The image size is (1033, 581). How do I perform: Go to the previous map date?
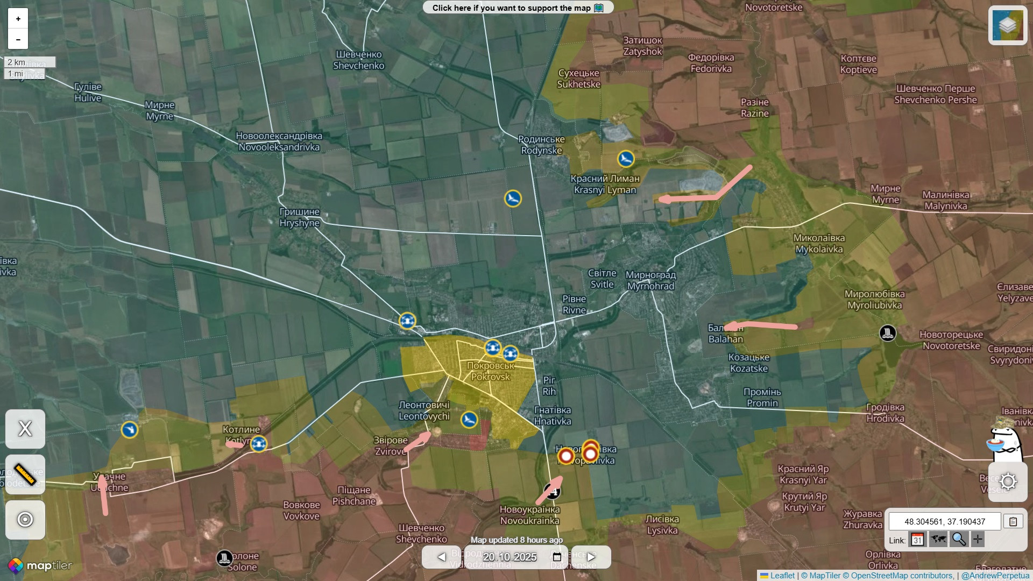(x=441, y=557)
